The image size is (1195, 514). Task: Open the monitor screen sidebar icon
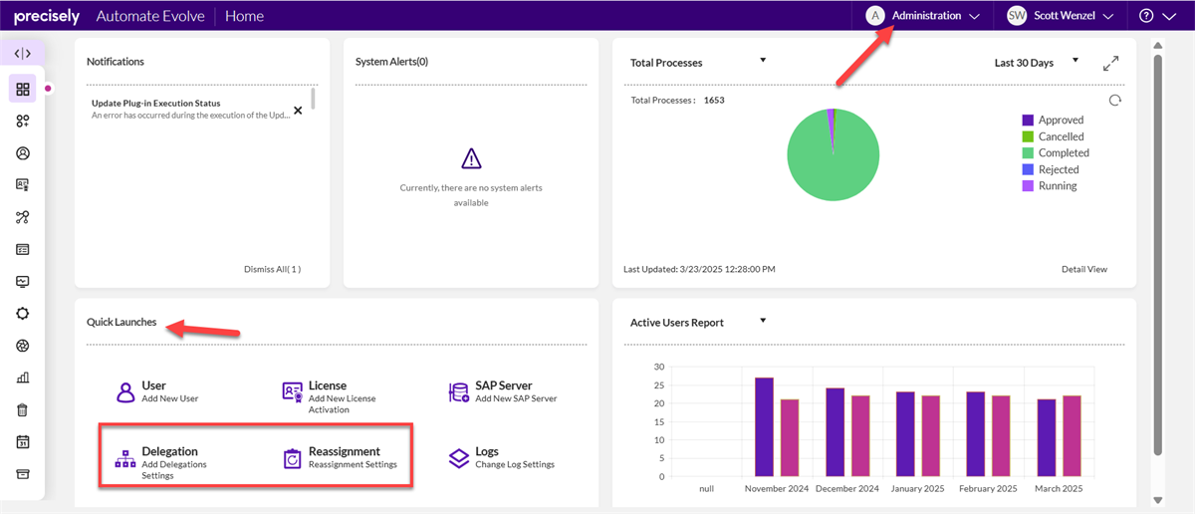click(22, 281)
